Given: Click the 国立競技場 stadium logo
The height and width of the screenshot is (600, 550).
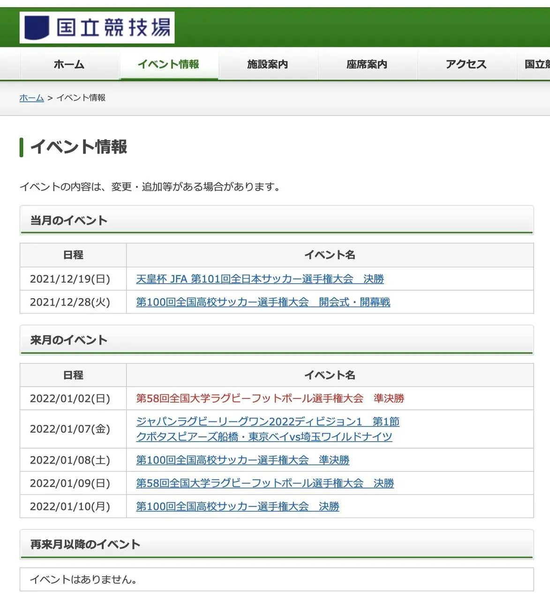Looking at the screenshot, I should click(x=96, y=28).
